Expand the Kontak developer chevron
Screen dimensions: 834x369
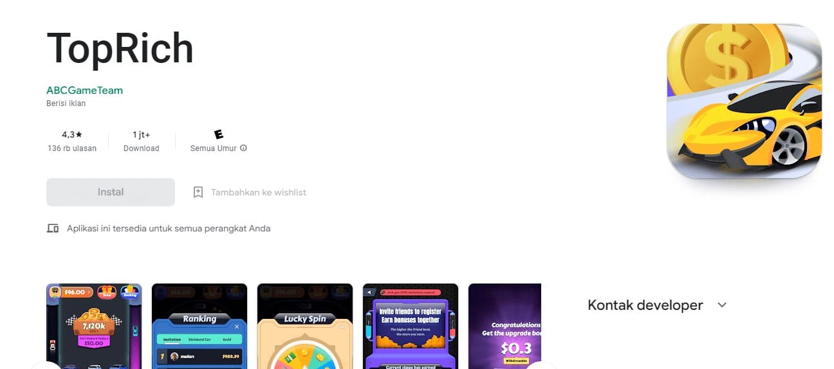722,305
